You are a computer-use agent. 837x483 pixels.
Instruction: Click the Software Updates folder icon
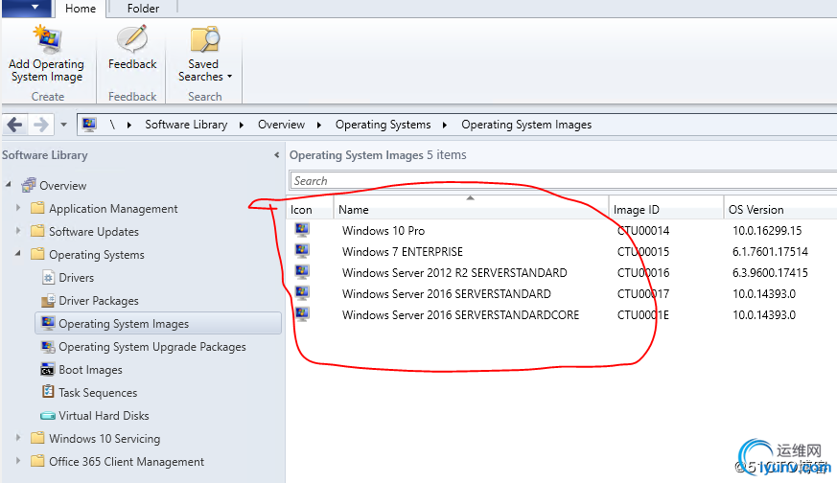click(x=37, y=231)
